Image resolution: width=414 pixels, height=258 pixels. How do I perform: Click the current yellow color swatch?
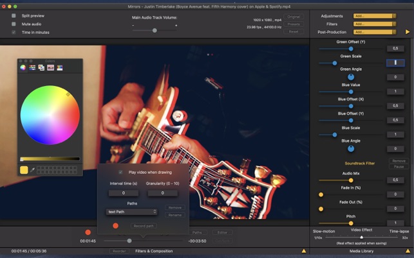click(x=24, y=170)
